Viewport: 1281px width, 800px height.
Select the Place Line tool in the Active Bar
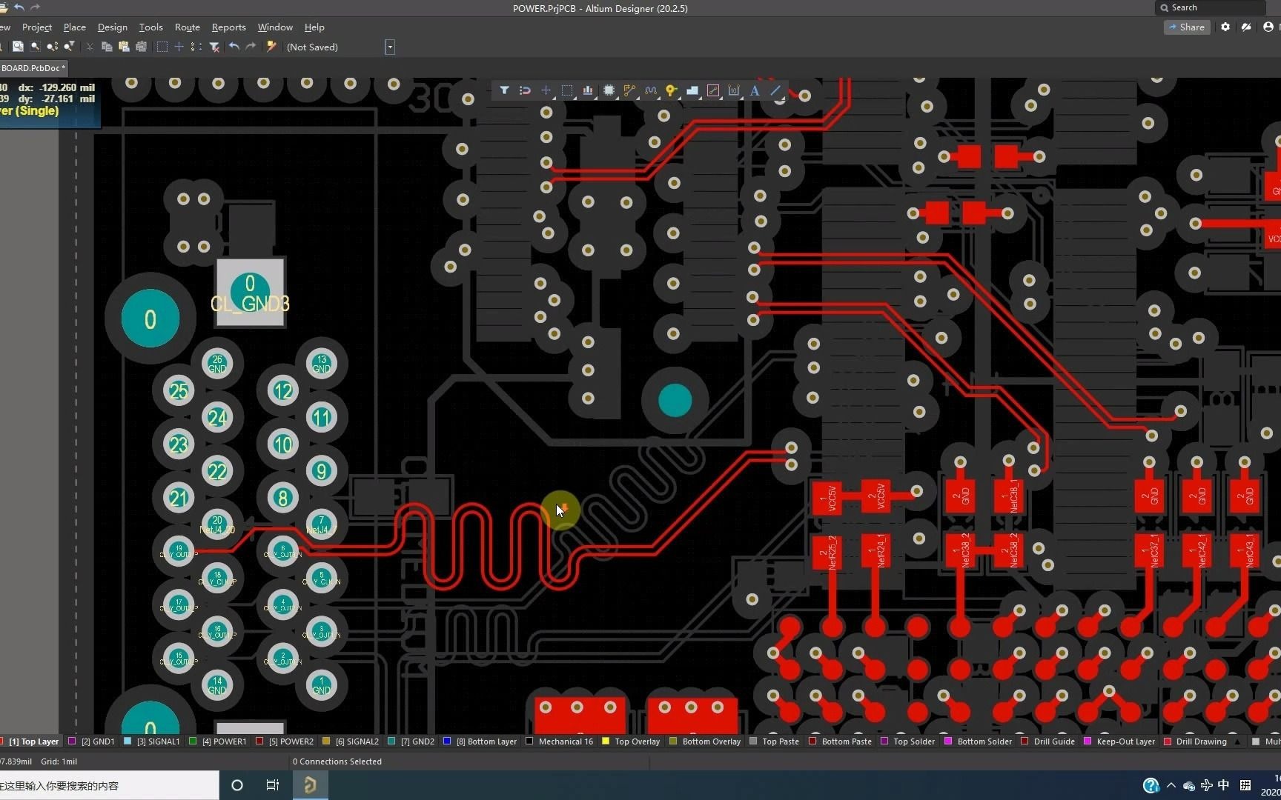click(x=775, y=90)
